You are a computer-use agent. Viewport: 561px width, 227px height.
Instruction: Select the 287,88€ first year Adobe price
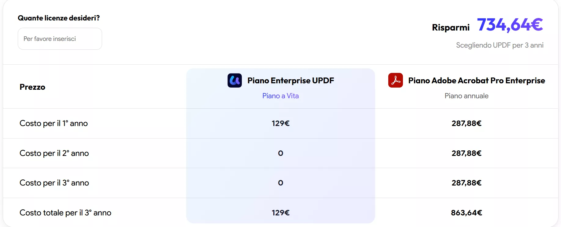coord(466,123)
